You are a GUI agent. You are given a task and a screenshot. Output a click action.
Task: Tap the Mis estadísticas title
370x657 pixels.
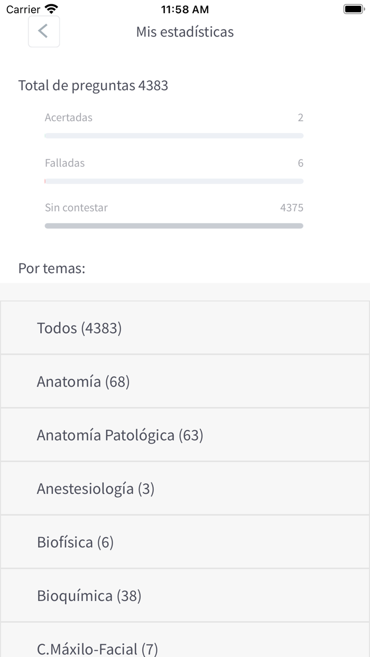coord(185,32)
